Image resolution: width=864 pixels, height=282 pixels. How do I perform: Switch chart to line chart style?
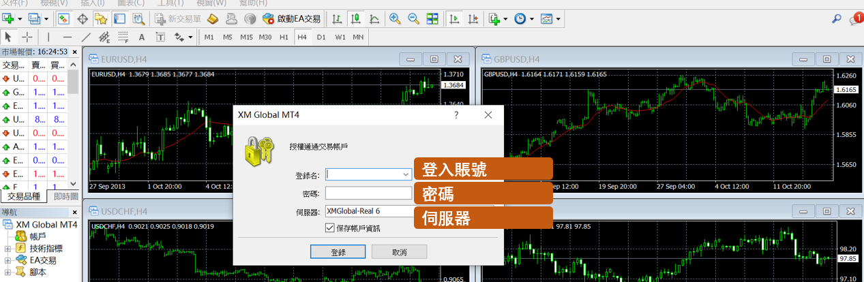[374, 19]
